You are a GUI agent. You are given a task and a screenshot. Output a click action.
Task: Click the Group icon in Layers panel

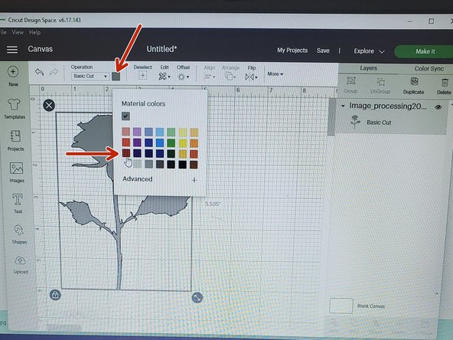(x=351, y=80)
